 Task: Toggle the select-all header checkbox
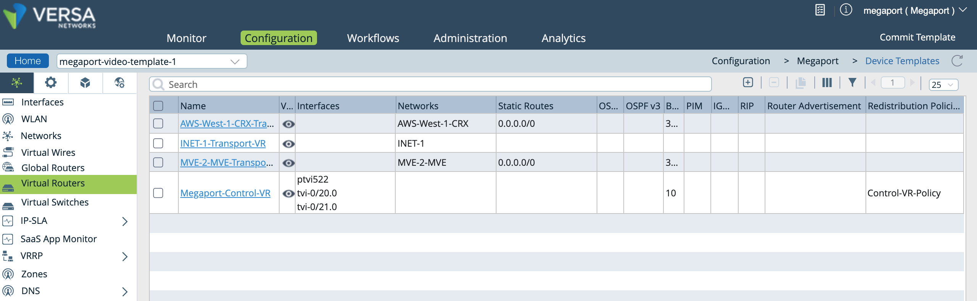click(x=158, y=106)
